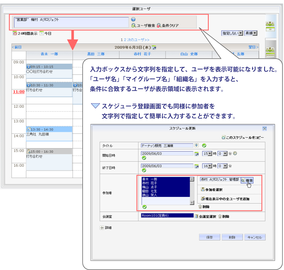Click 削除 under participant options

coord(204,207)
